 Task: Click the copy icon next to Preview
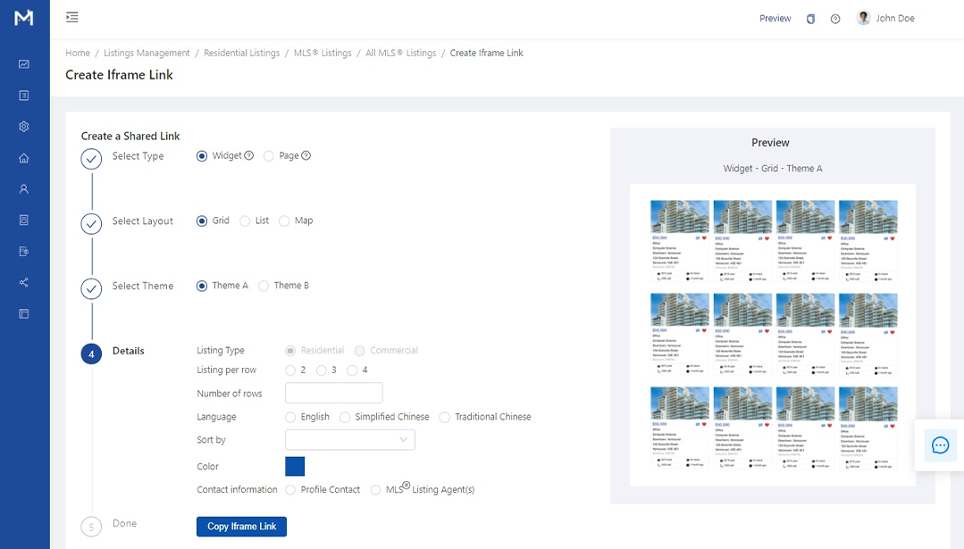[x=810, y=19]
